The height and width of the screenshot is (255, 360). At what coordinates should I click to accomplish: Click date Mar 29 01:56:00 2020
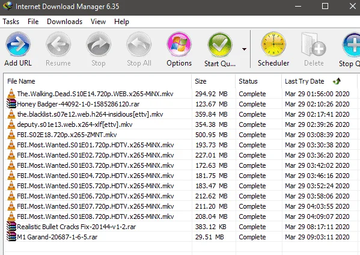click(x=317, y=94)
